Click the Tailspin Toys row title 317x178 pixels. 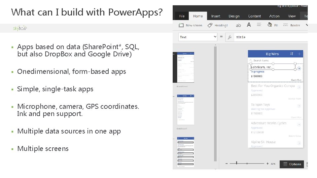tap(261, 104)
